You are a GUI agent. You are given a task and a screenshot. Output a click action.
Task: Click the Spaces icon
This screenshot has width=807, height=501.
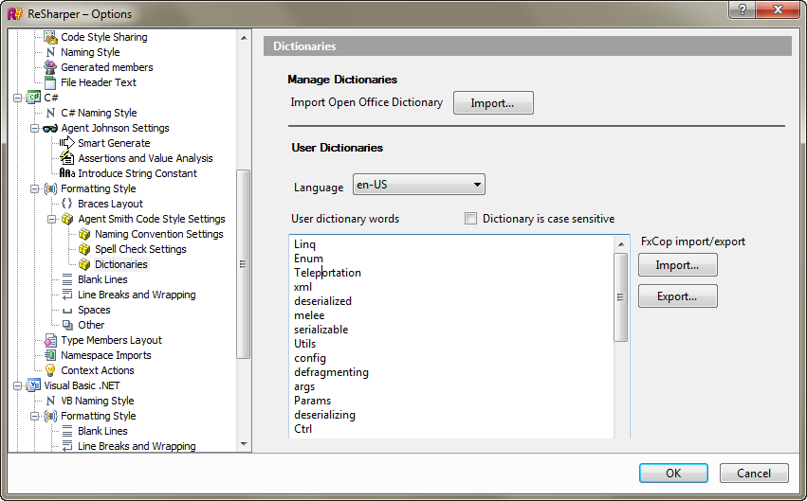pyautogui.click(x=67, y=311)
